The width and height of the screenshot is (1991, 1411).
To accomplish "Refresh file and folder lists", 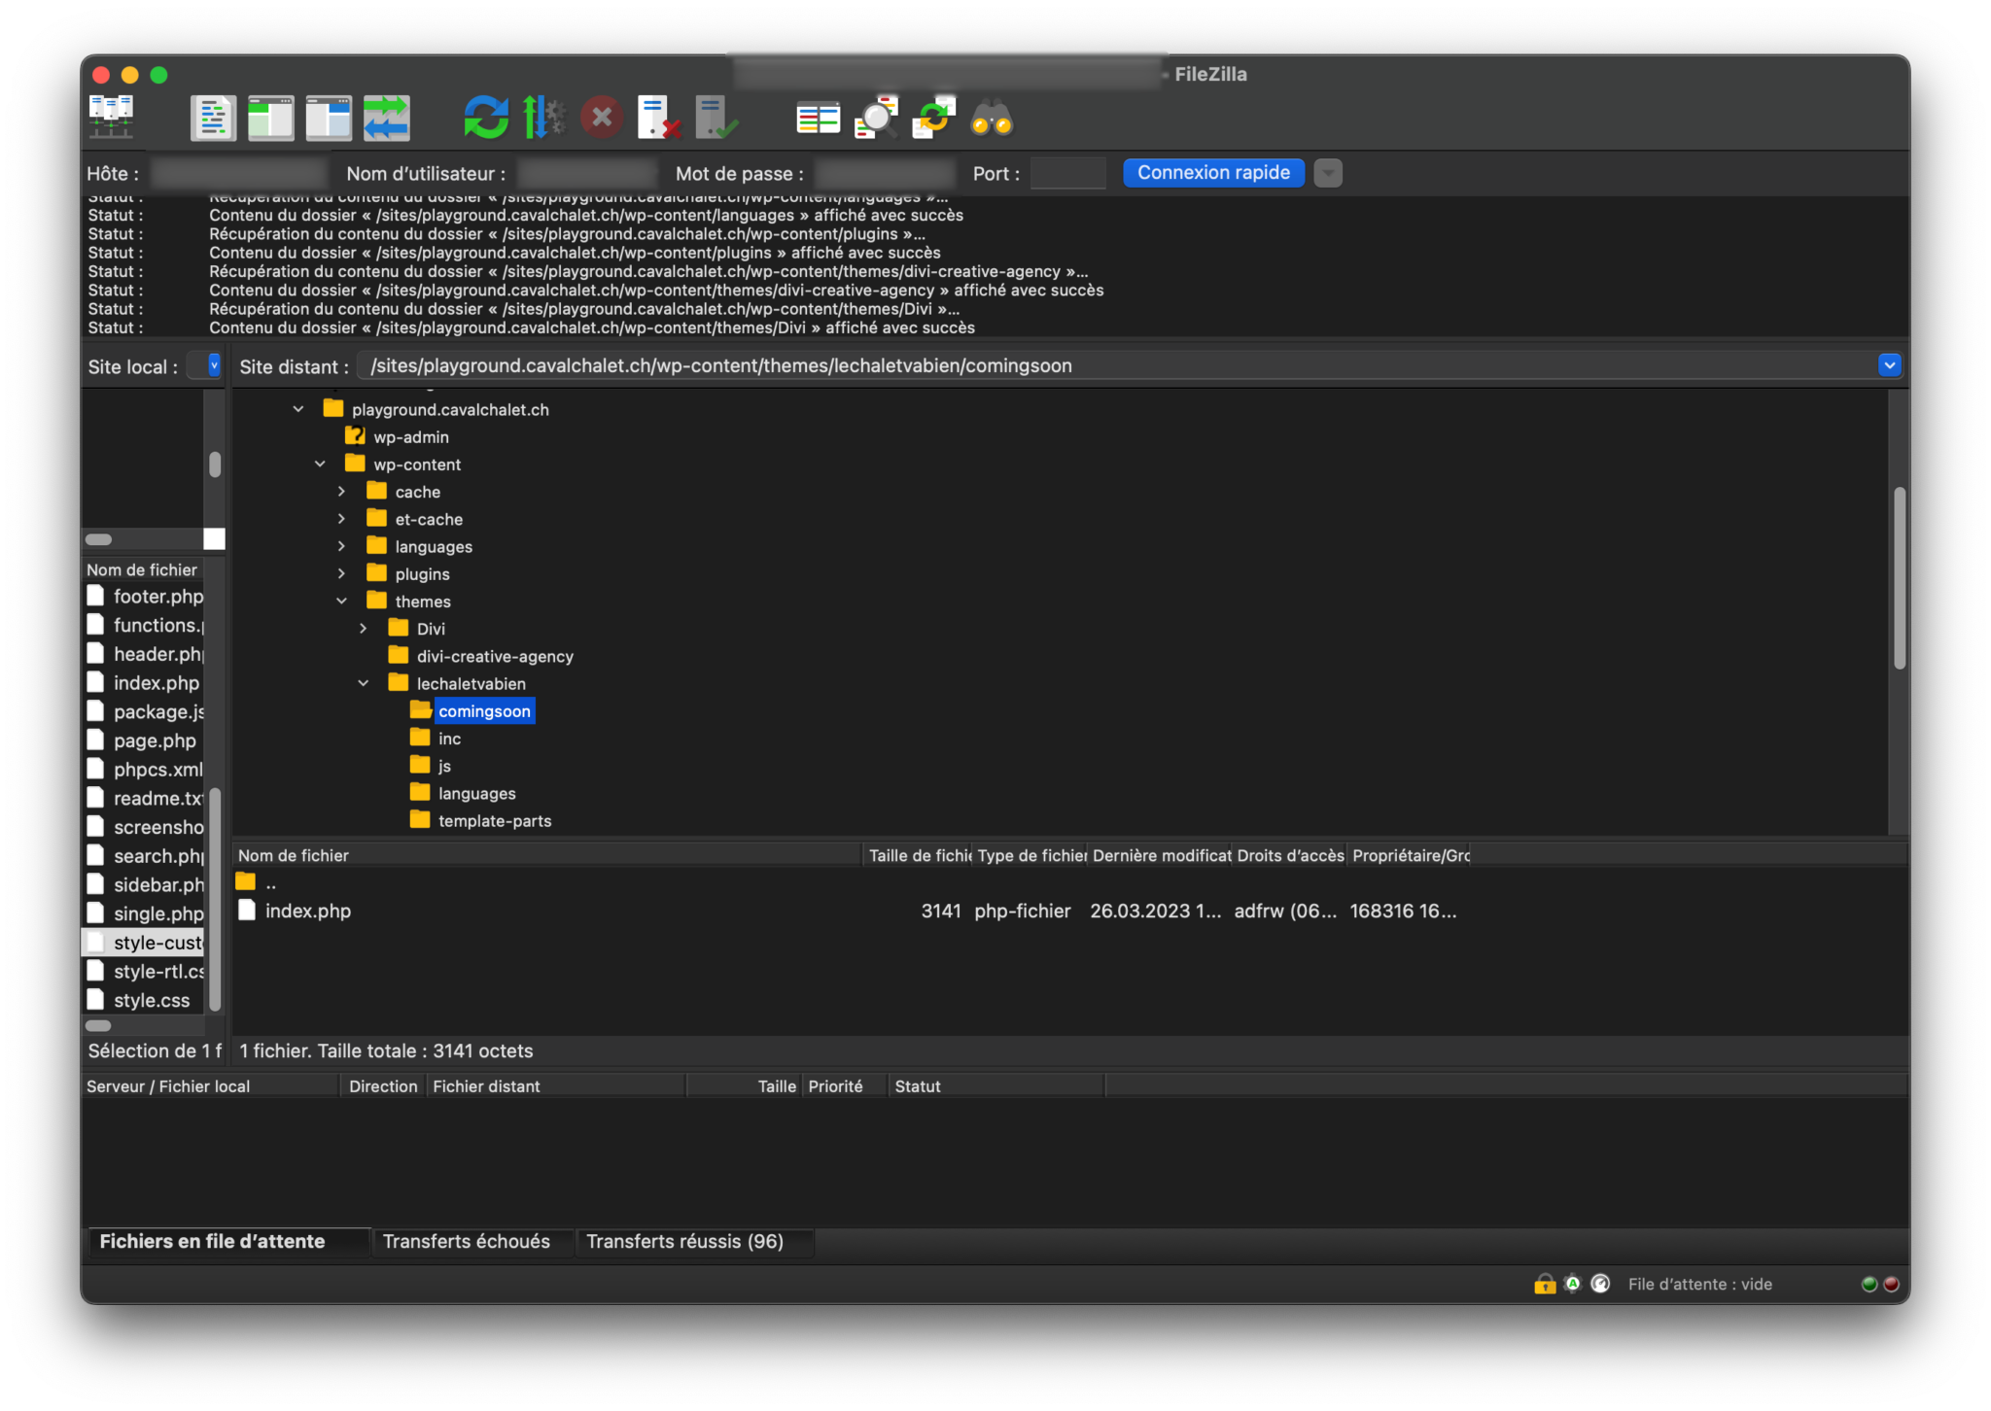I will 486,118.
